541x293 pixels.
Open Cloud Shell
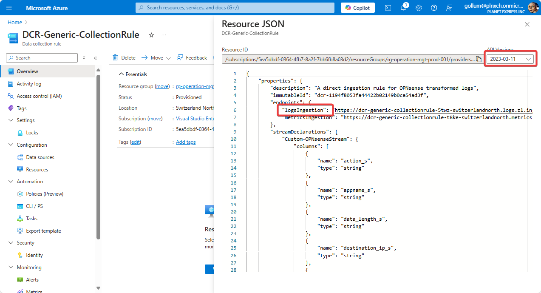[388, 7]
